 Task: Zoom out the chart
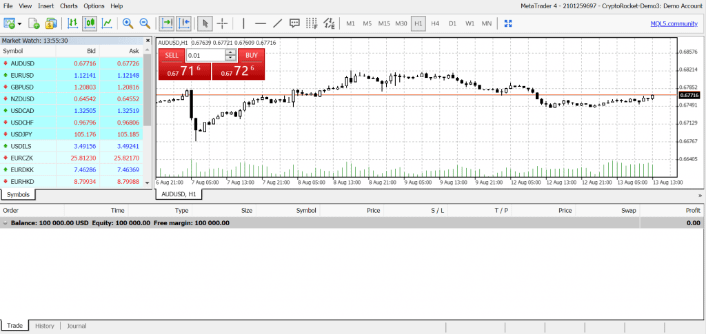pyautogui.click(x=145, y=23)
